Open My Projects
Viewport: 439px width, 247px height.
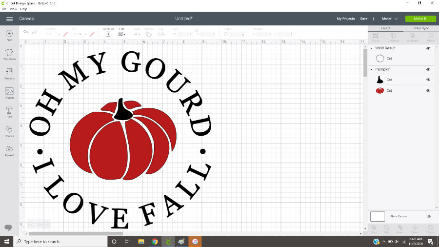[x=345, y=19]
